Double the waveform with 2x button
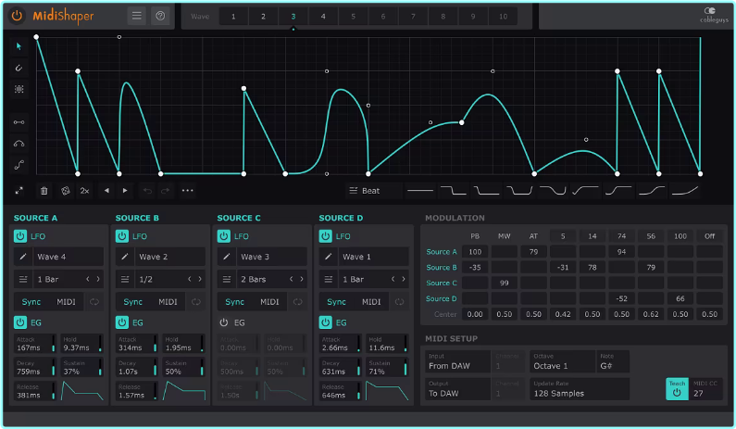Image resolution: width=736 pixels, height=429 pixels. click(84, 191)
